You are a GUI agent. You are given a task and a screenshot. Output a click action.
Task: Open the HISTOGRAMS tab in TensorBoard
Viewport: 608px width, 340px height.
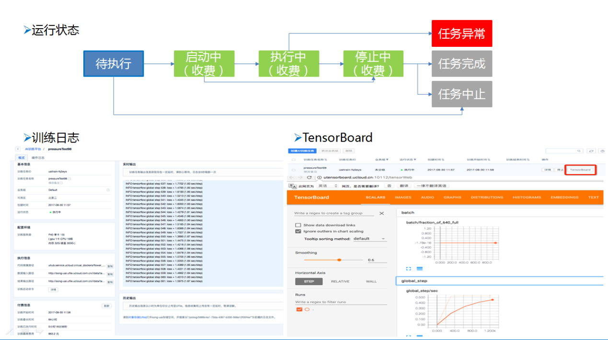(527, 197)
